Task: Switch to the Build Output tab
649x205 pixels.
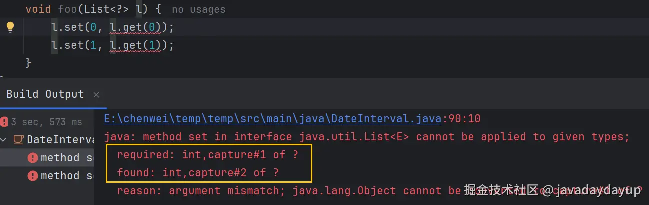Action: point(45,94)
